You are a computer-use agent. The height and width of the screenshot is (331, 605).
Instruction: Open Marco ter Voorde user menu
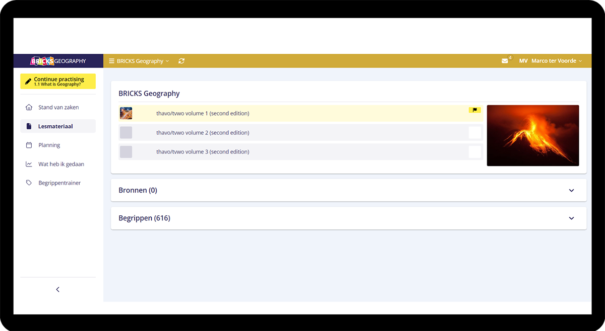click(553, 61)
